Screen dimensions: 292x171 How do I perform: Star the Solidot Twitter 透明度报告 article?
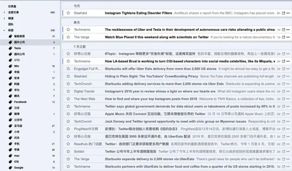point(69,152)
